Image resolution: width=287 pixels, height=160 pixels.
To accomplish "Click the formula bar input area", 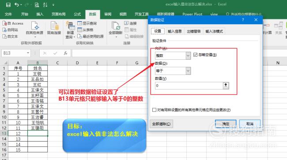I will point(110,53).
